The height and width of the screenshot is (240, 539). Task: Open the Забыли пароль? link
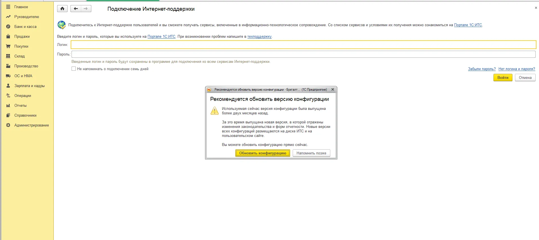pos(482,69)
